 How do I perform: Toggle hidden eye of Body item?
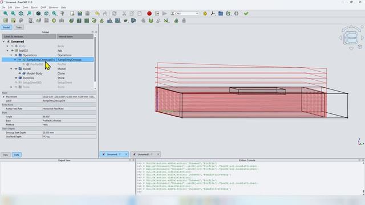[x=13, y=46]
